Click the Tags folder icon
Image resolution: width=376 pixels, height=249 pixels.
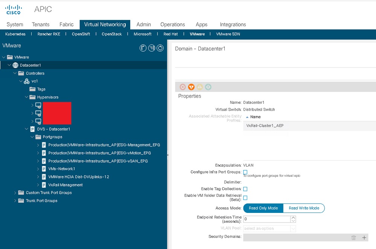[32, 89]
